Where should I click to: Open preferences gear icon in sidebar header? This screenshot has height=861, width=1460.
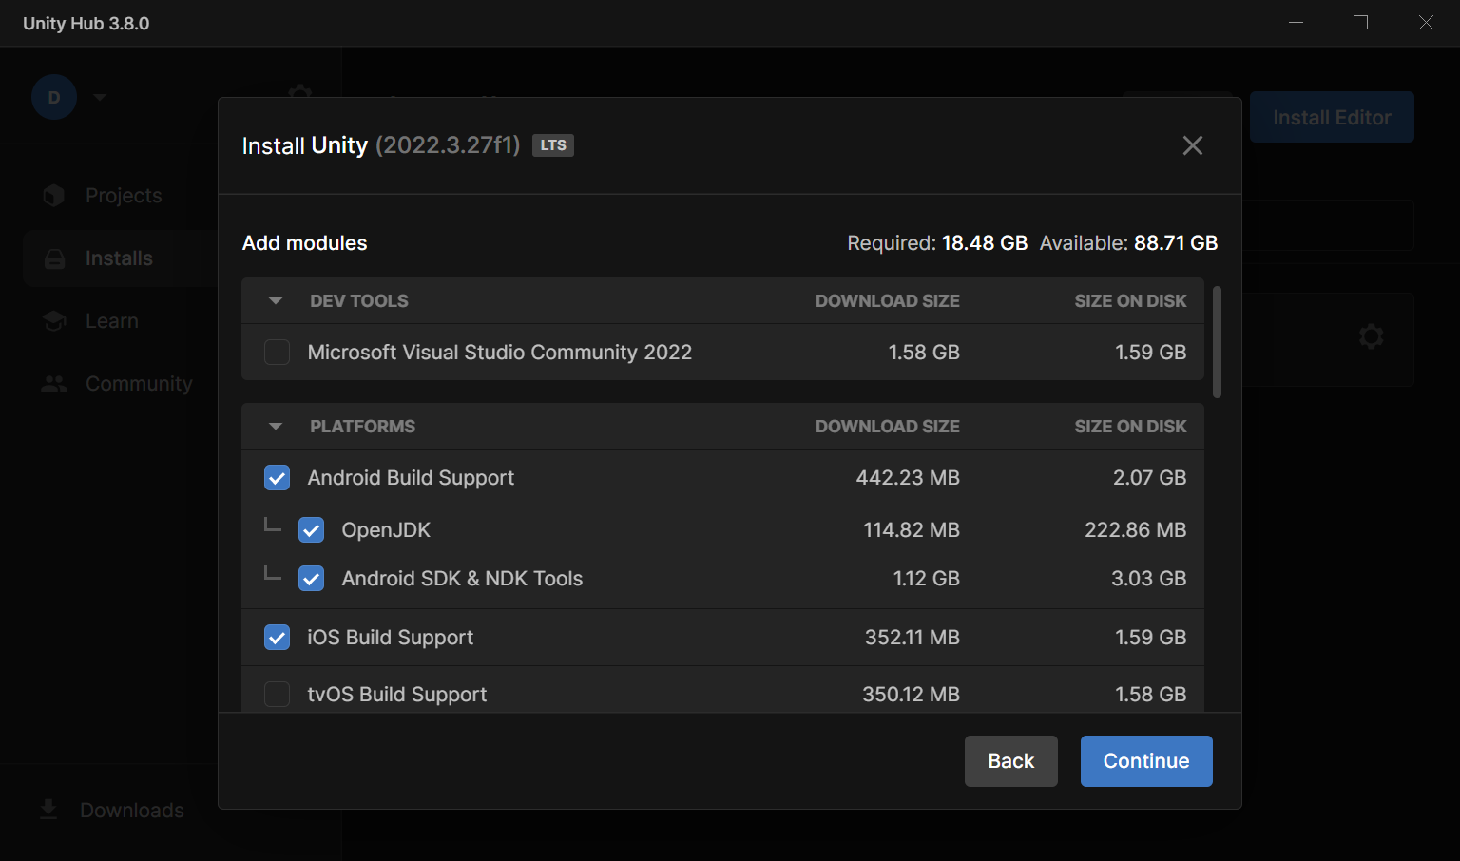(x=300, y=92)
